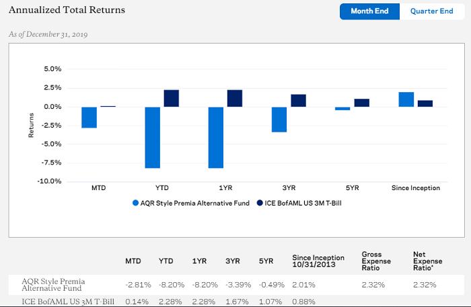Image resolution: width=471 pixels, height=307 pixels.
Task: Click the -10.0% y-axis tick label
Action: pyautogui.click(x=49, y=181)
